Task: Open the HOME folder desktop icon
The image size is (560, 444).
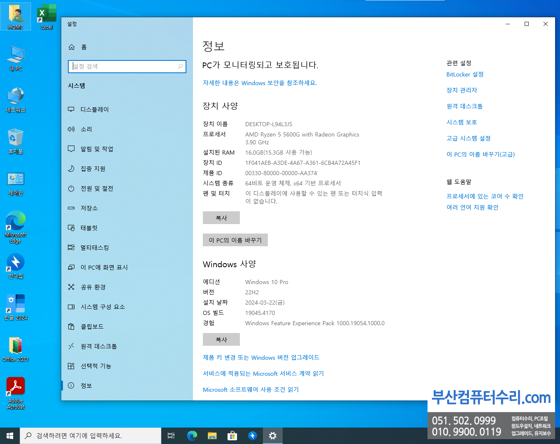Action: pyautogui.click(x=16, y=17)
